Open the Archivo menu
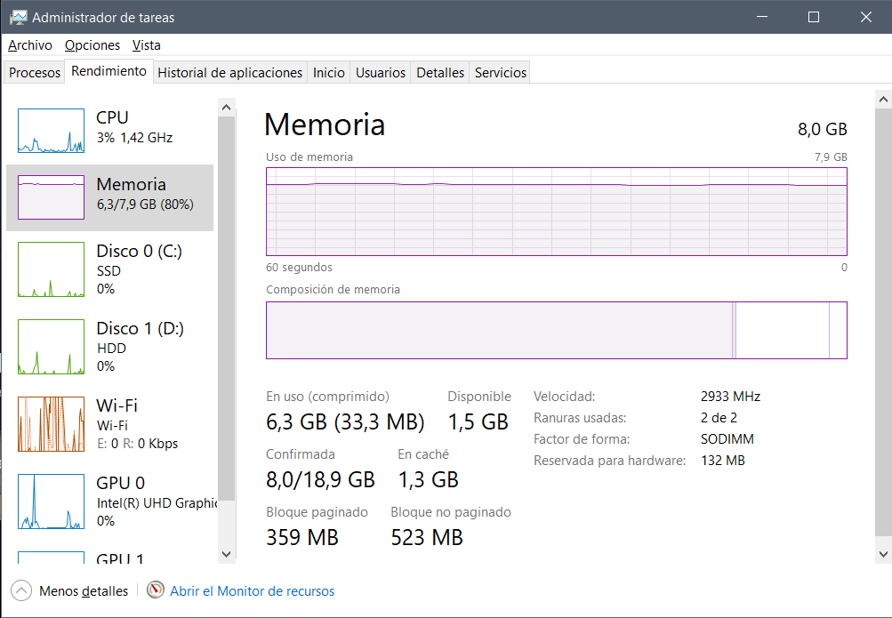This screenshot has height=618, width=892. (x=30, y=45)
